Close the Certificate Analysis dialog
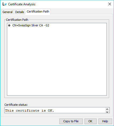This screenshot has width=114, height=126. coord(110,4)
